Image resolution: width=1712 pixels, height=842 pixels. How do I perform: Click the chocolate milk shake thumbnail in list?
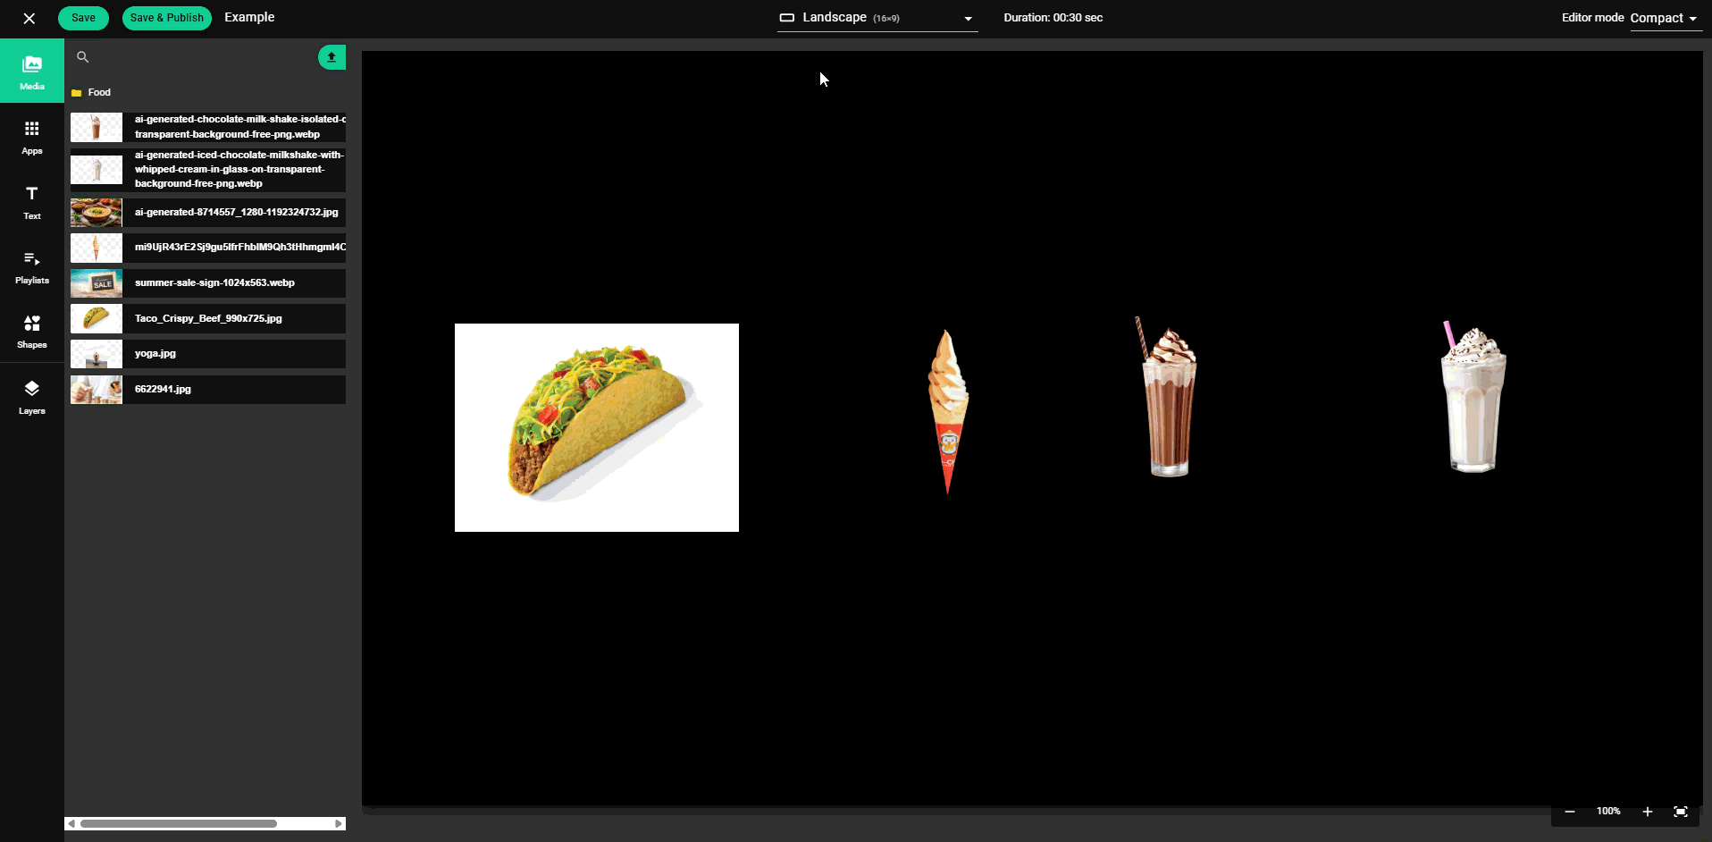tap(97, 127)
